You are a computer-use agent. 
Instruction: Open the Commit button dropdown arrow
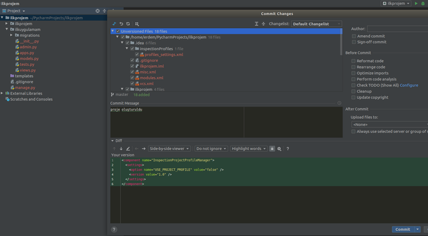[x=417, y=230]
